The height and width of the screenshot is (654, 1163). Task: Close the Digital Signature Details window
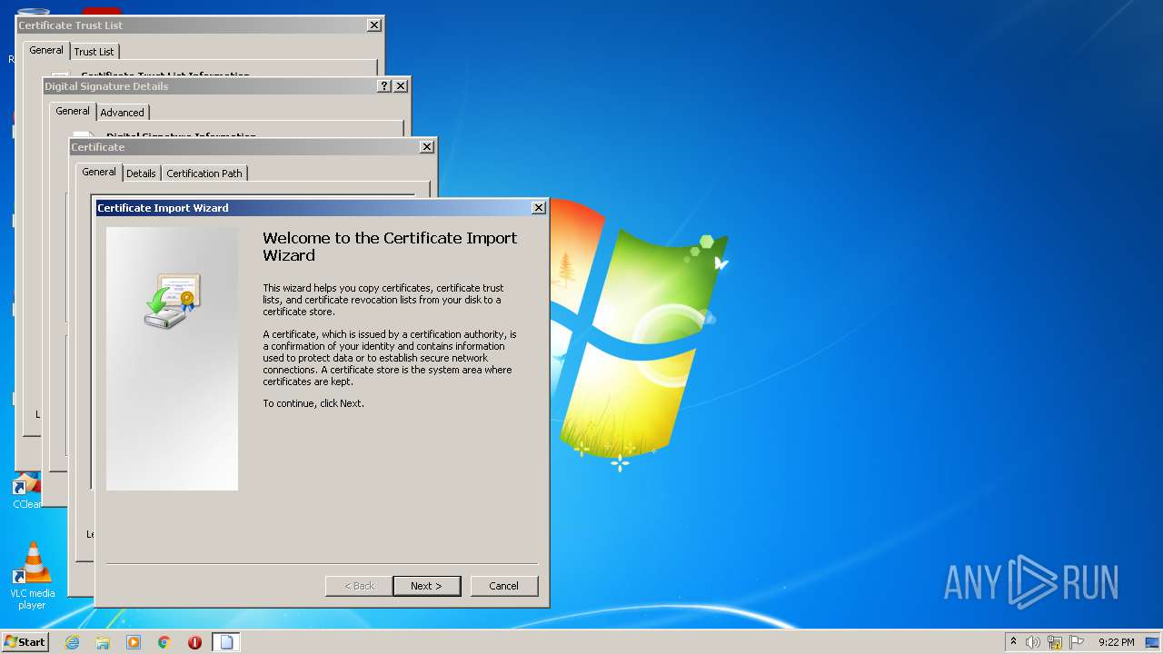[401, 86]
